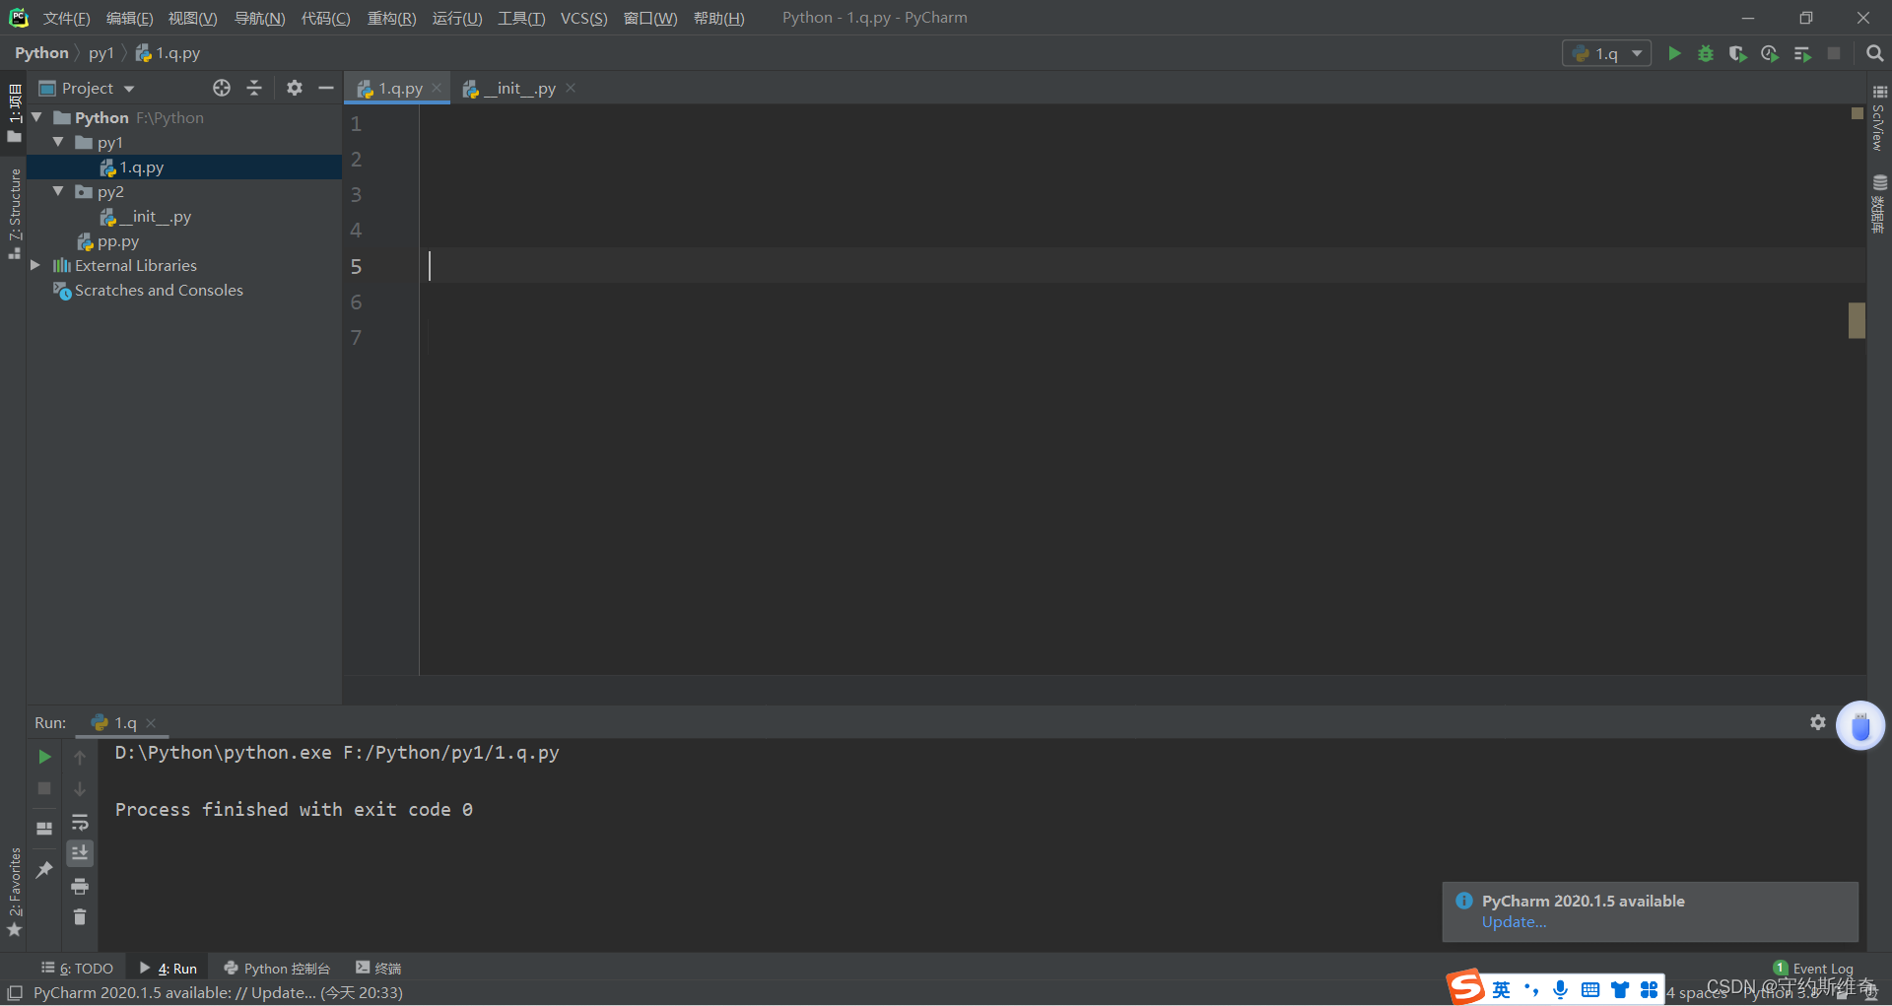Screen dimensions: 1892x1006
Task: Open Run panel settings gear
Action: click(1818, 722)
